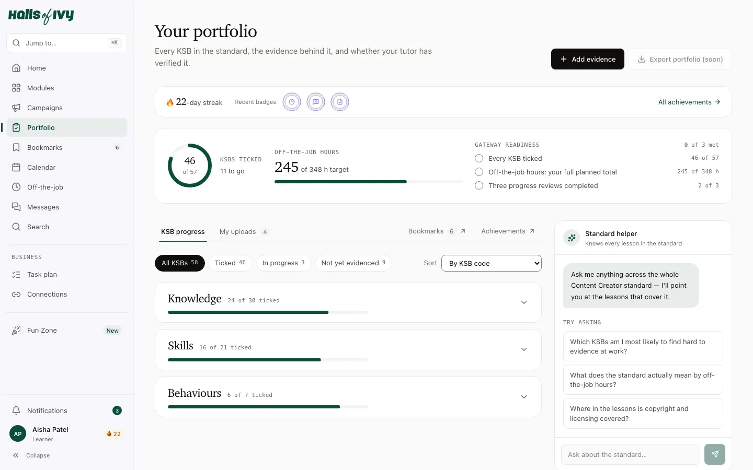Toggle 'Every KSB ticked' readiness circle

[479, 158]
